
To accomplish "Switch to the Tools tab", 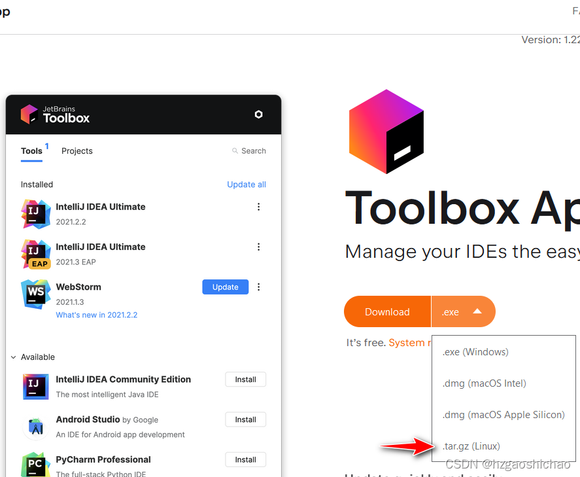I will click(31, 151).
